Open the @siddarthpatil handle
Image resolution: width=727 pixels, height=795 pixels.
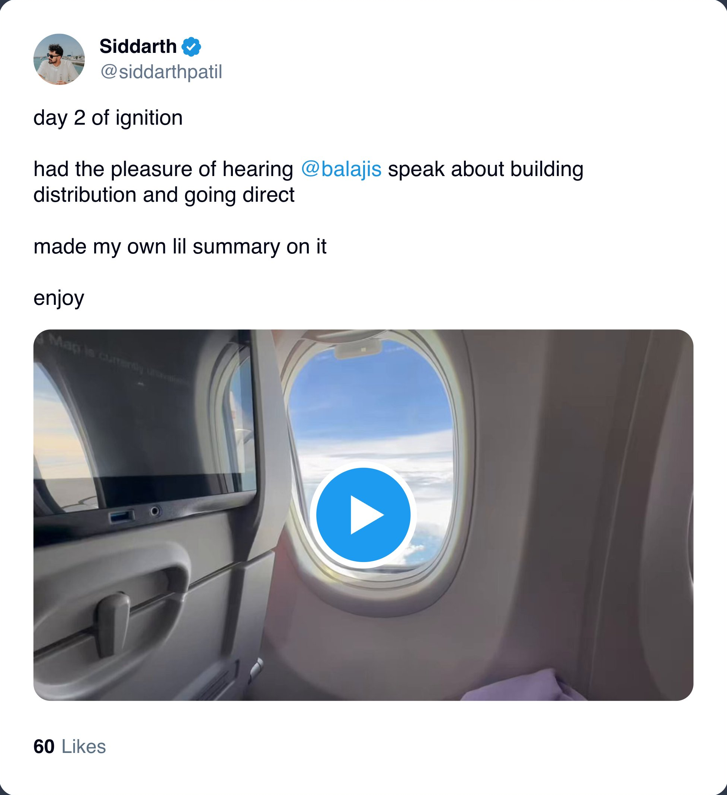[161, 72]
